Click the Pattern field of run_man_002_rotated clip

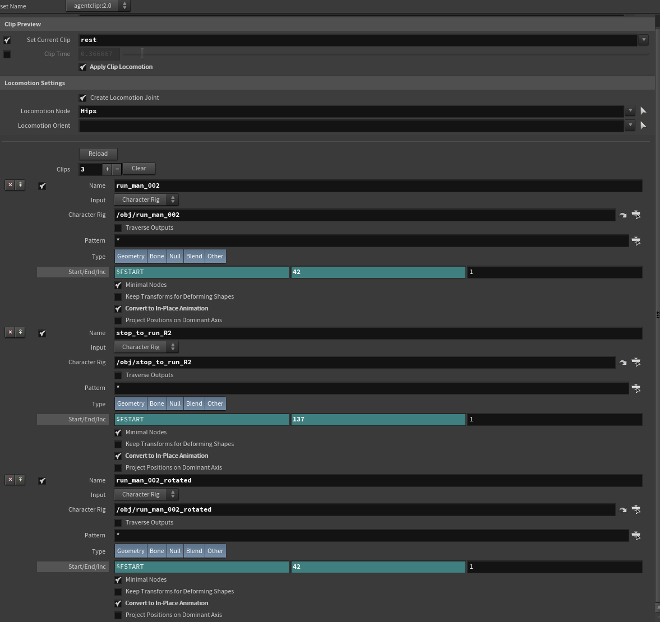pyautogui.click(x=372, y=535)
